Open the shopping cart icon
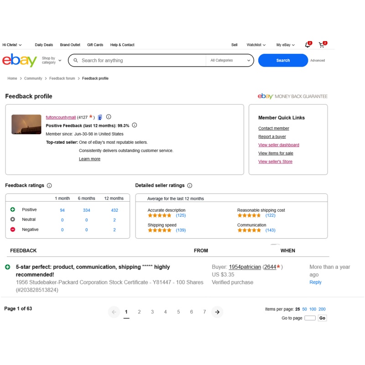The height and width of the screenshot is (365, 365). [x=322, y=45]
